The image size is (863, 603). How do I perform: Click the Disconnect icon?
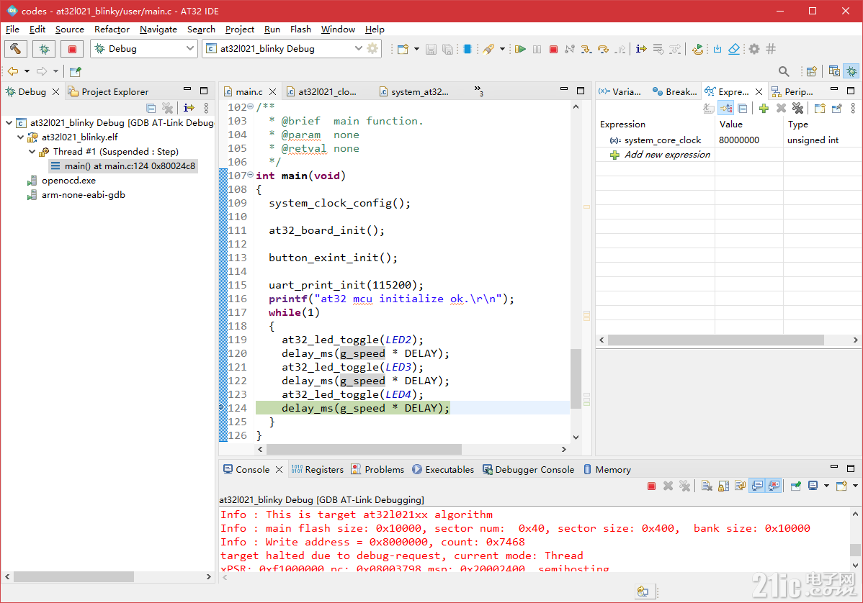click(x=570, y=49)
